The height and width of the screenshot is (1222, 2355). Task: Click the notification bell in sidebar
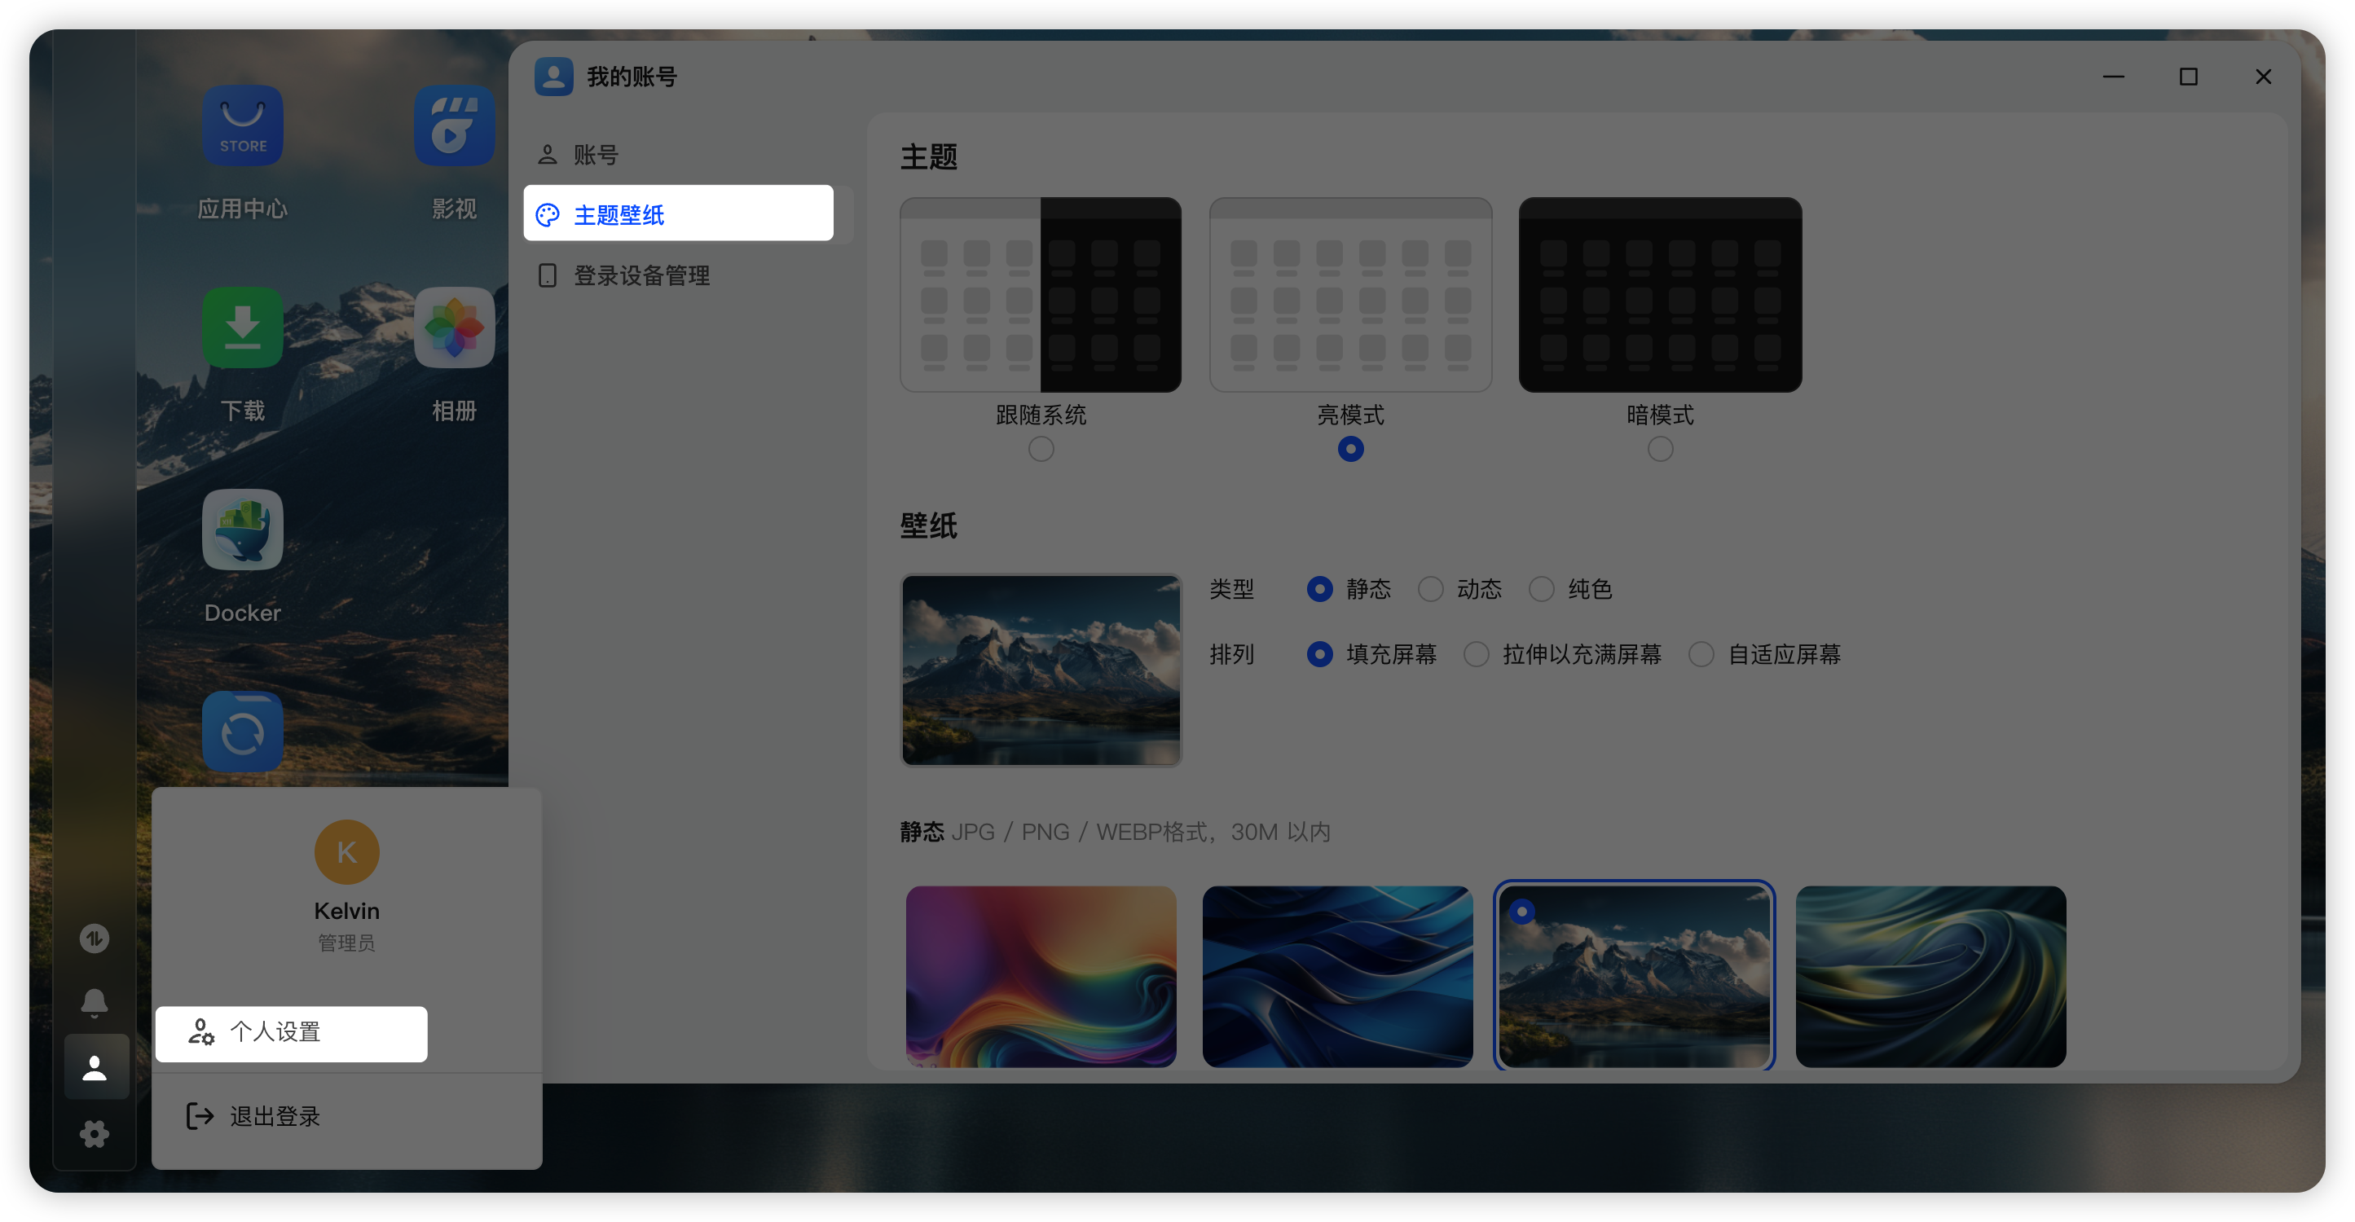click(95, 1003)
